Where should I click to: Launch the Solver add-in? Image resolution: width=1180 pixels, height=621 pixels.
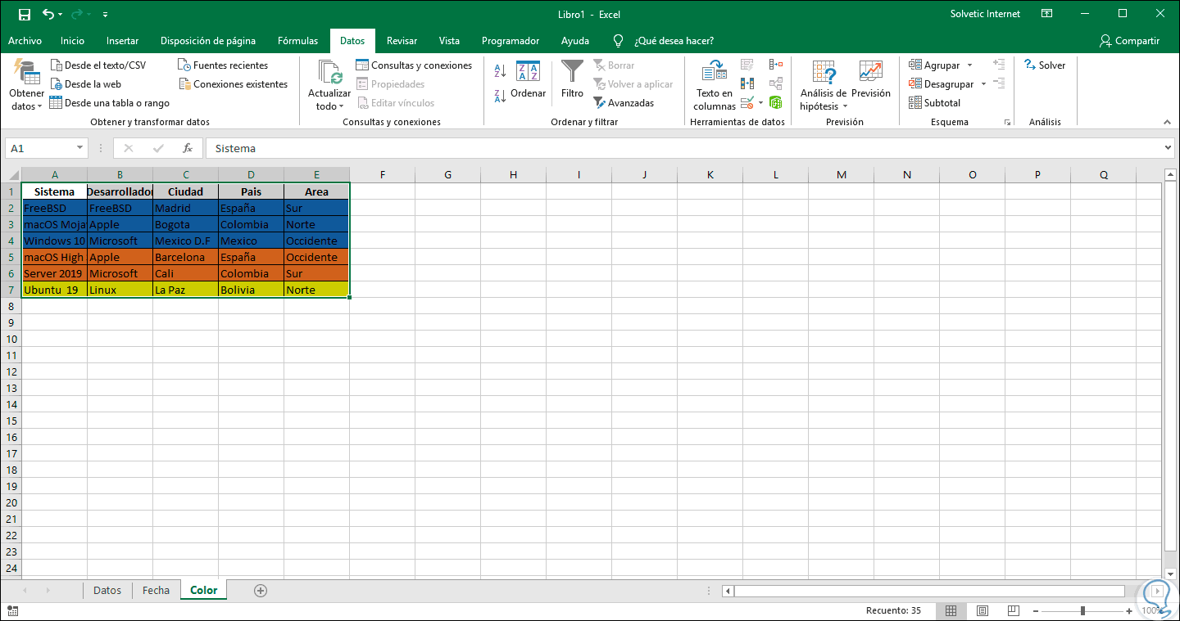point(1045,65)
